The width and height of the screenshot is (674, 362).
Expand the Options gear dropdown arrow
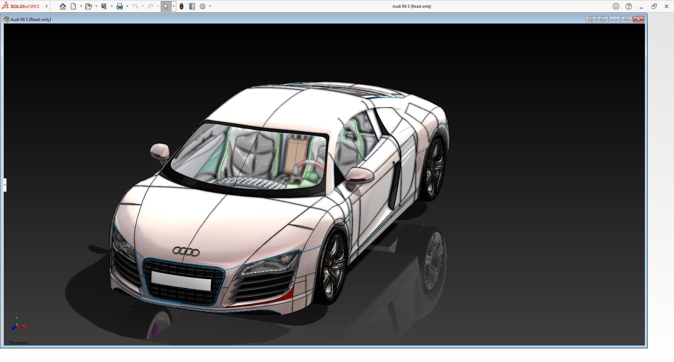click(210, 6)
